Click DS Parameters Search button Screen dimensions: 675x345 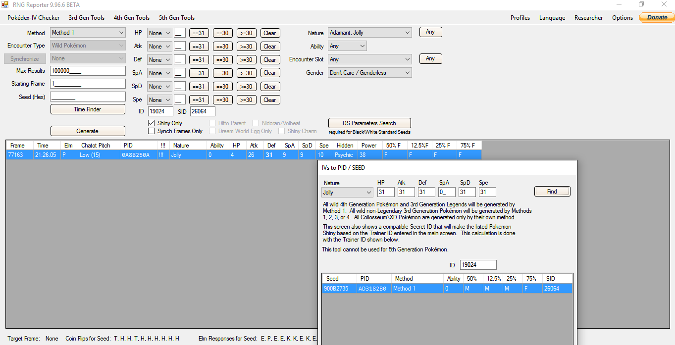pyautogui.click(x=369, y=123)
